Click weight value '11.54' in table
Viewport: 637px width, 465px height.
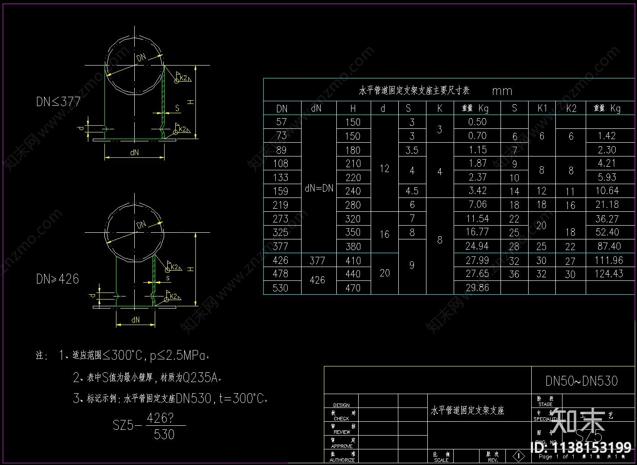(477, 218)
